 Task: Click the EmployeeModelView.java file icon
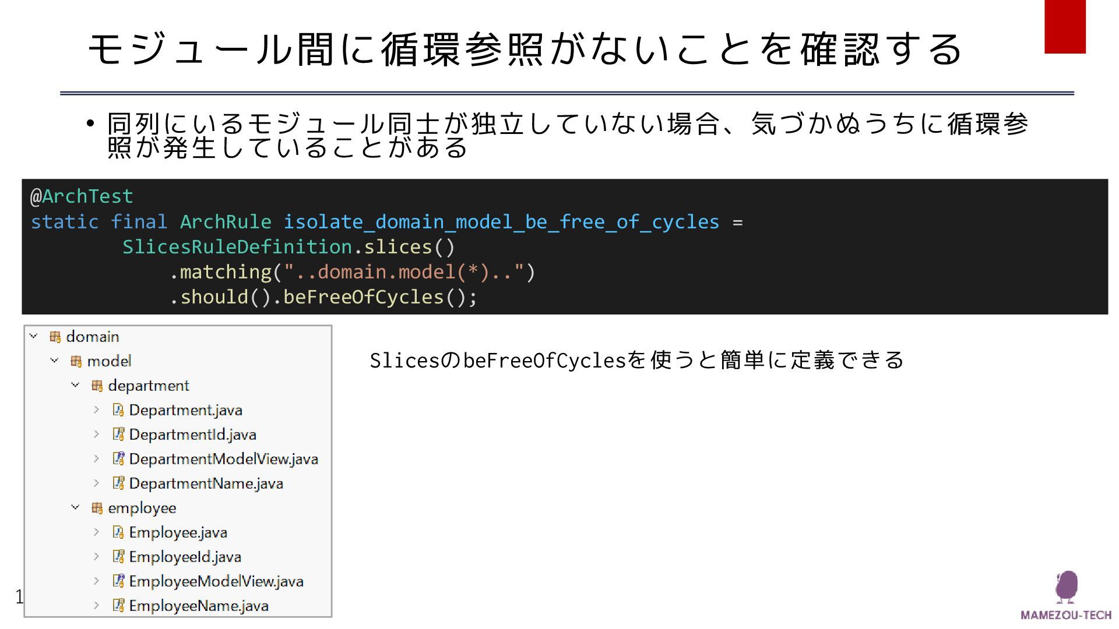(118, 581)
